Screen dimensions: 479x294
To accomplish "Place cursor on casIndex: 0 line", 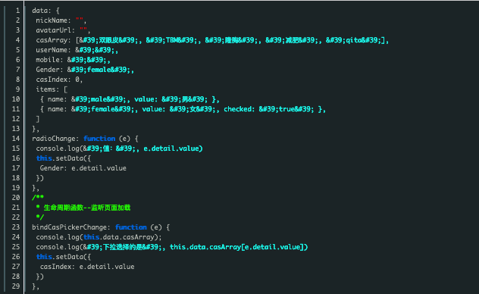I will click(59, 80).
